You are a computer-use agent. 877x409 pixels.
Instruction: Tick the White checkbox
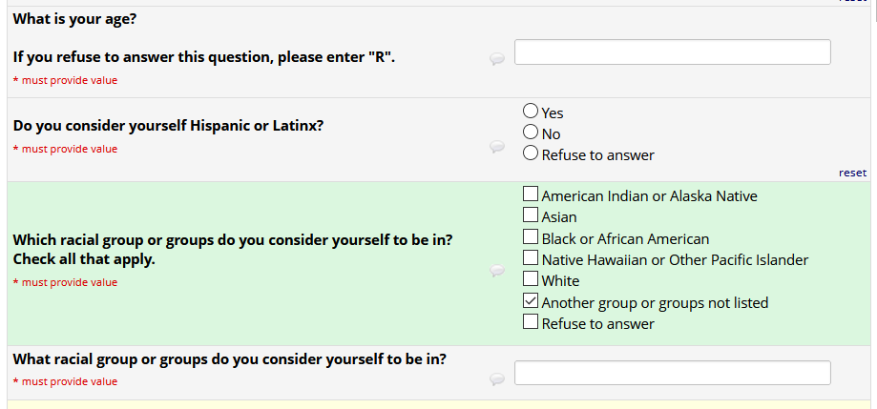(x=532, y=279)
